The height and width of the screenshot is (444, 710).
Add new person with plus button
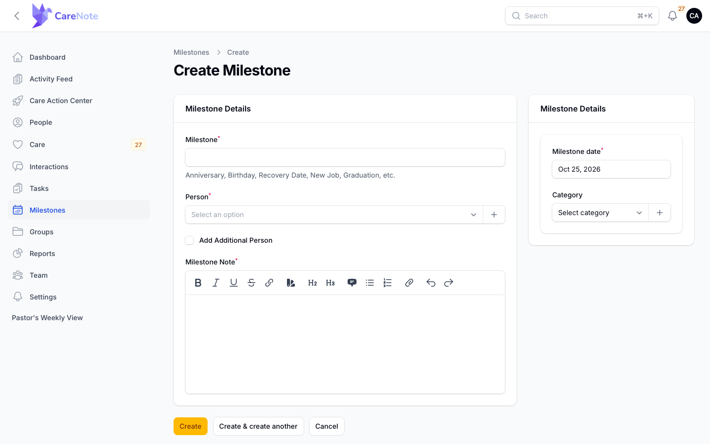494,215
